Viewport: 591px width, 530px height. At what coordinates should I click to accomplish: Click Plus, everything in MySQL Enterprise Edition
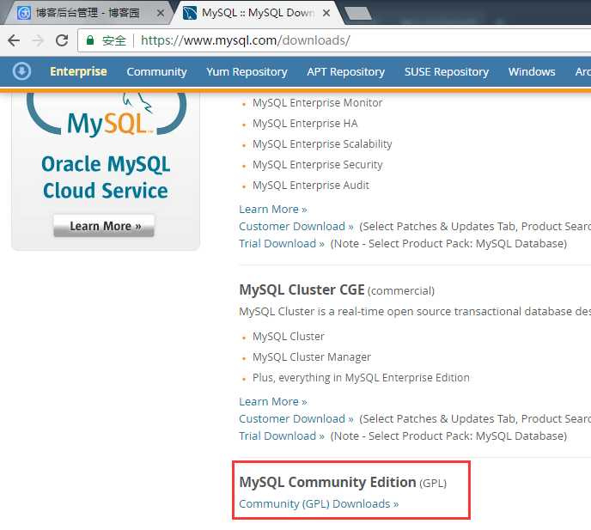click(x=361, y=378)
